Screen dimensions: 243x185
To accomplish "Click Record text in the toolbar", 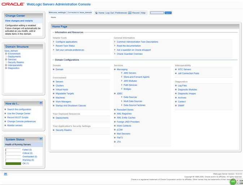I will (136, 13).
